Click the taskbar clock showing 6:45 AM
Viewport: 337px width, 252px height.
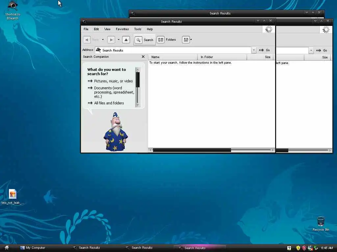327,248
